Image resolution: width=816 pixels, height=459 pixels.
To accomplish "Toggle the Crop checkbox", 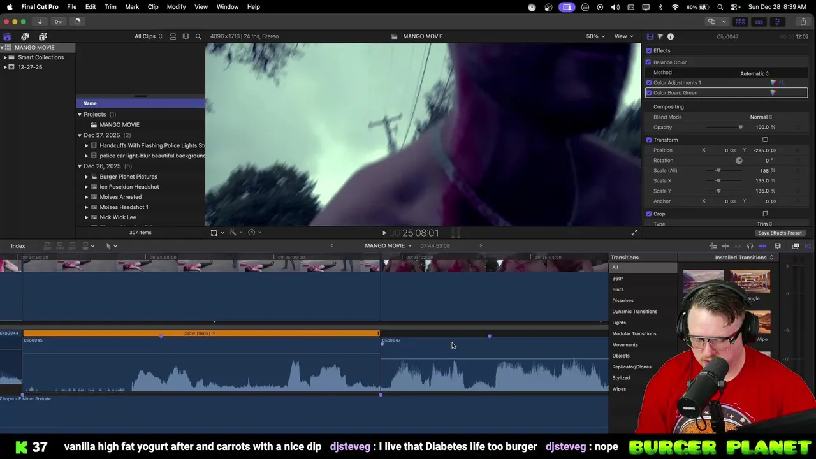I will click(649, 214).
